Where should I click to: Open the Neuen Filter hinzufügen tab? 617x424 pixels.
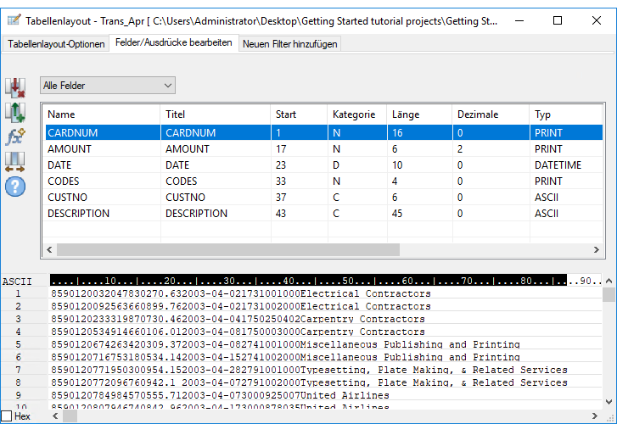pyautogui.click(x=289, y=44)
